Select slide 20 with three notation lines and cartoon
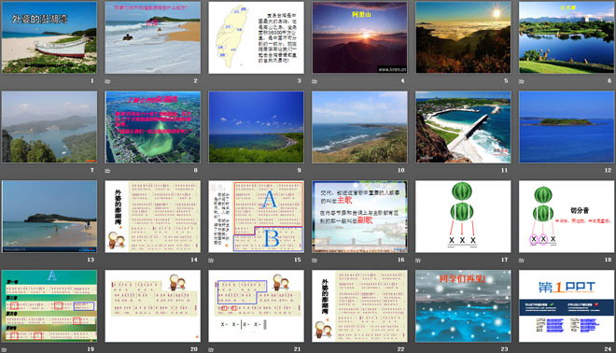Screen dimensions: 616x353 (x=152, y=305)
